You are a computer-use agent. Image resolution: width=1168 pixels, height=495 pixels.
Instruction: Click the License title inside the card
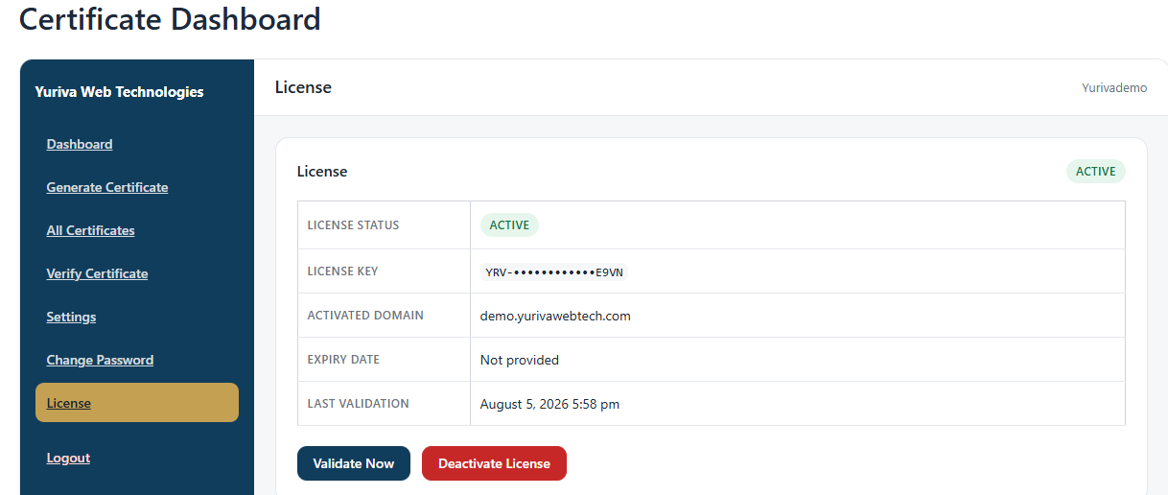[322, 172]
